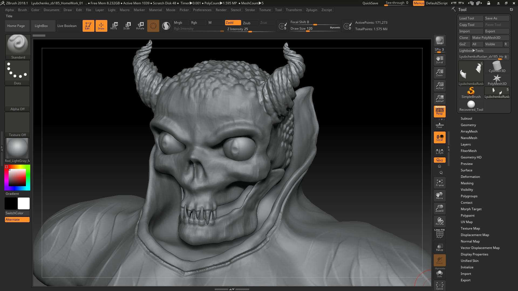The height and width of the screenshot is (291, 518).
Task: Expand the Masking section
Action: tap(467, 183)
